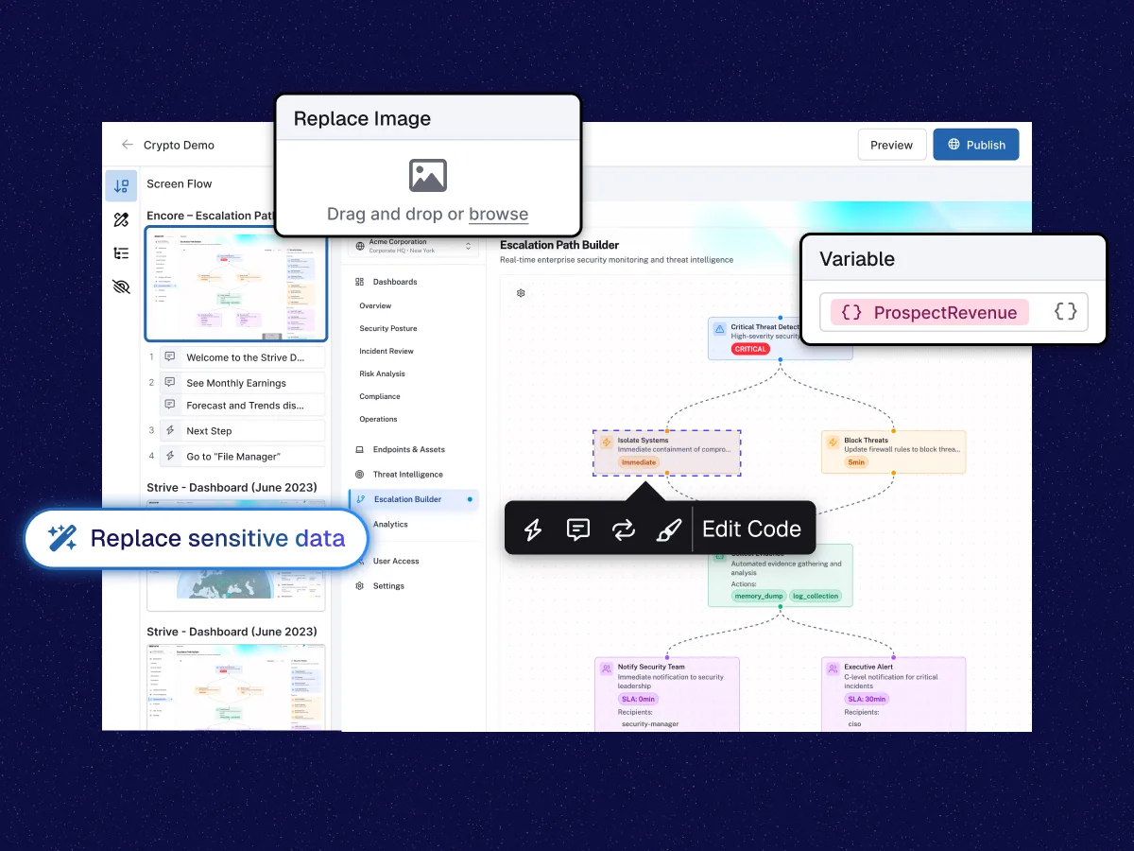Click the SLA: 0min badge
This screenshot has width=1134, height=851.
638,699
